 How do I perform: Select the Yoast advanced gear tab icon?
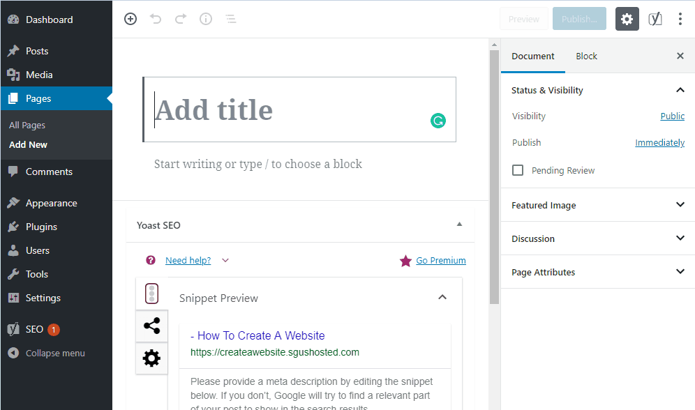point(151,358)
